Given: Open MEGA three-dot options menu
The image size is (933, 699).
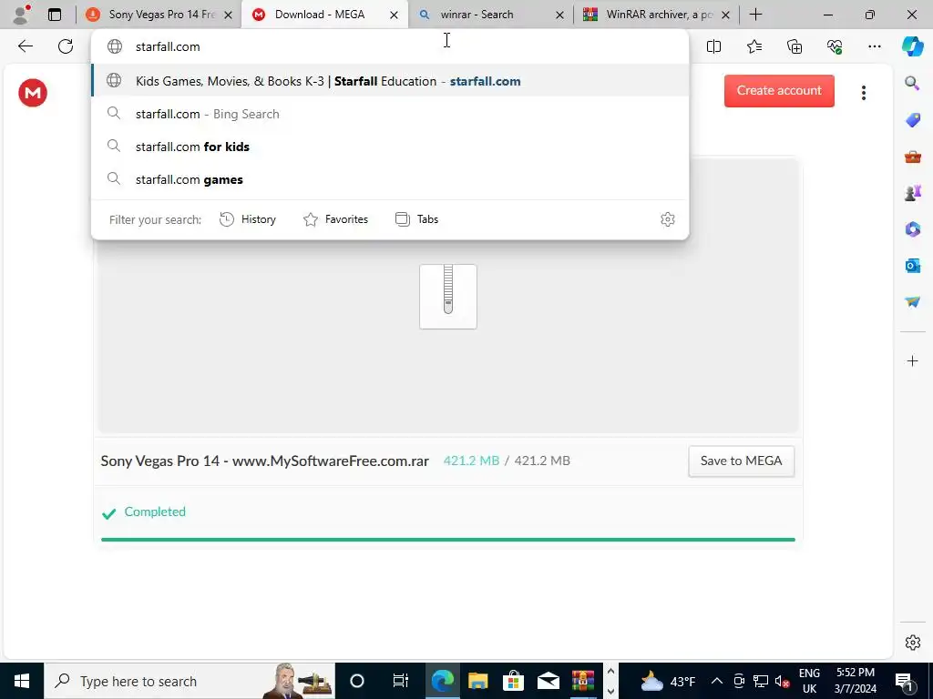Looking at the screenshot, I should pos(864,92).
